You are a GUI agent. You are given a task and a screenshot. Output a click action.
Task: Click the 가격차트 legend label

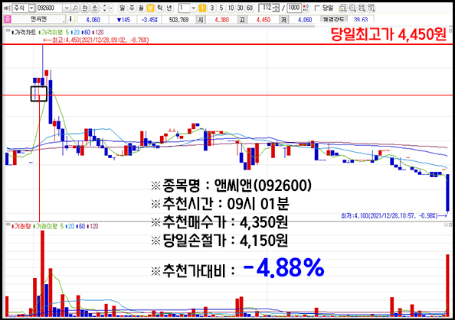(x=25, y=32)
